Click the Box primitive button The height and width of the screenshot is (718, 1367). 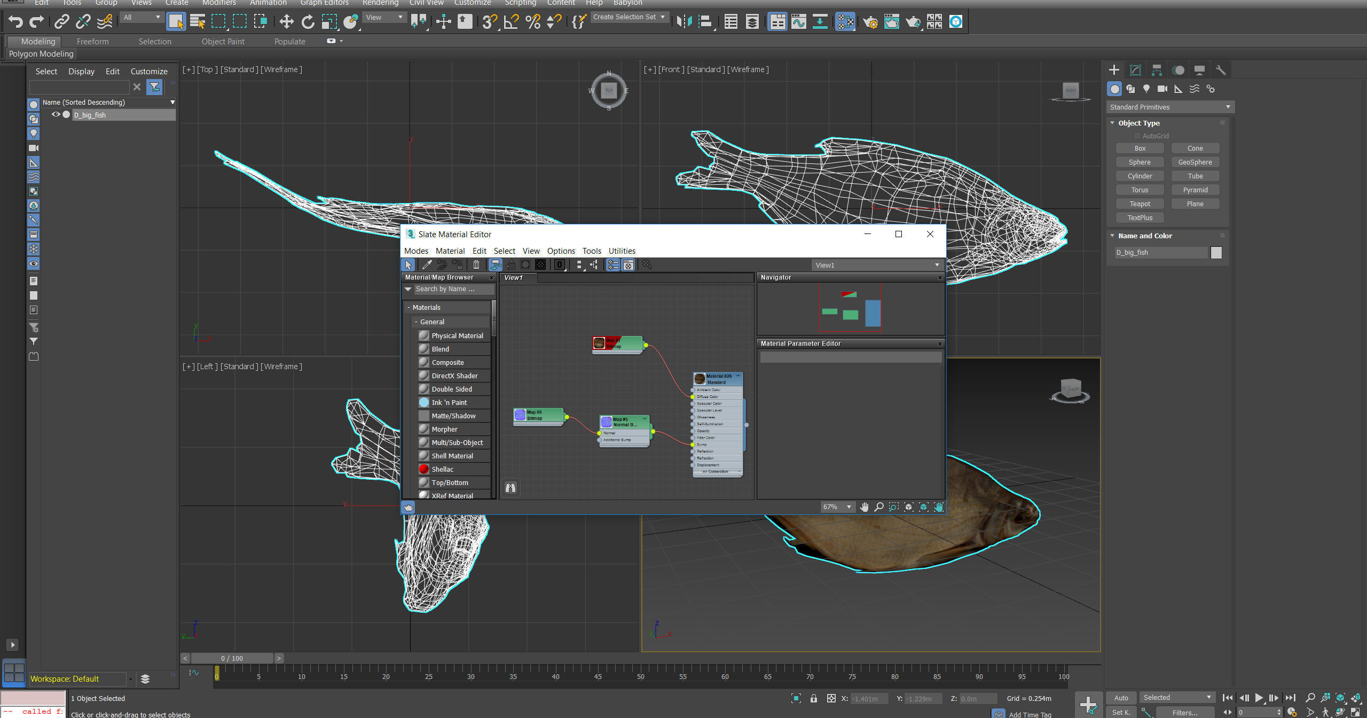point(1140,149)
